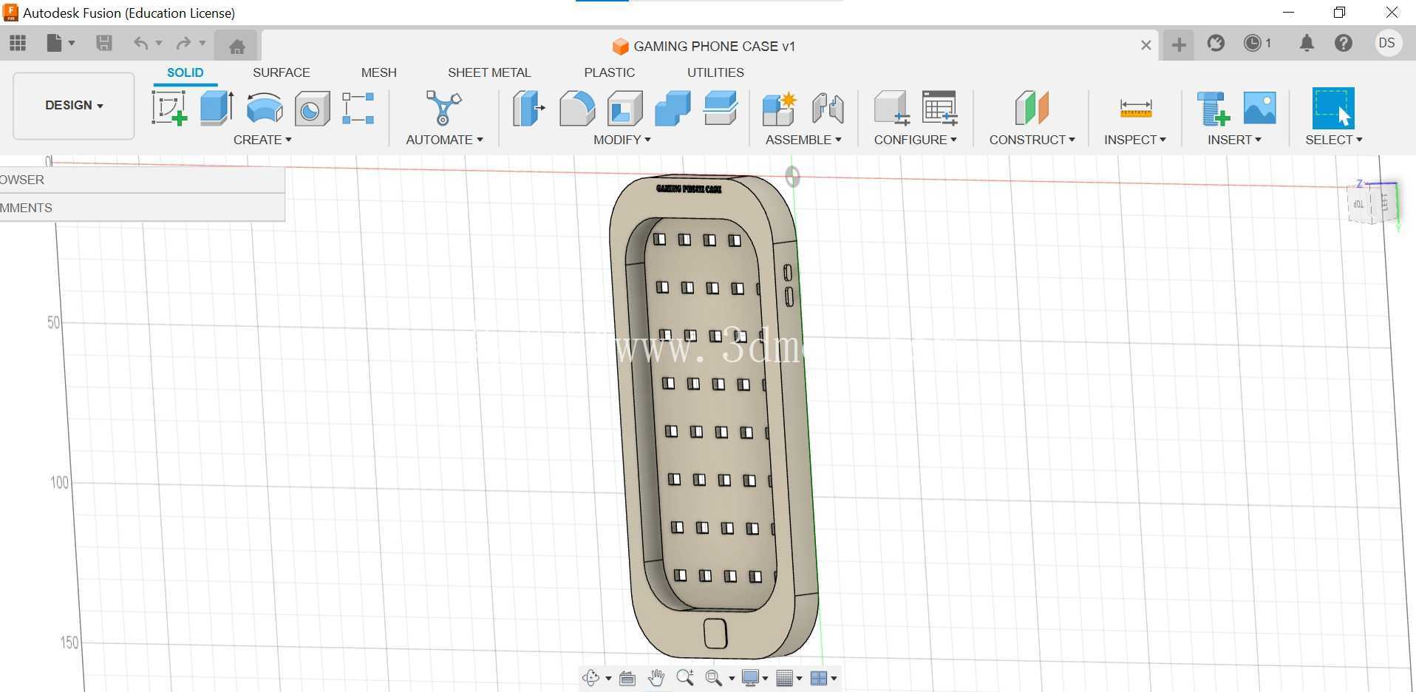Viewport: 1416px width, 692px height.
Task: Open Grid and Snaps dropdown arrow
Action: click(x=799, y=678)
